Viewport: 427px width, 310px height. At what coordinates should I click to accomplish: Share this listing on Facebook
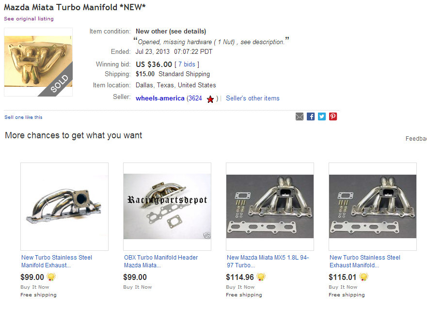pos(311,116)
